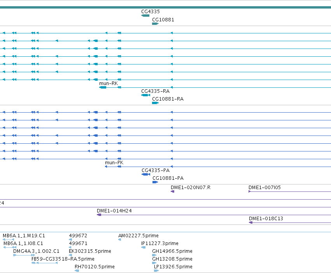Screen dimensions: 331x273
Task: Open the RH70120.5prime EST label
Action: pyautogui.click(x=95, y=267)
